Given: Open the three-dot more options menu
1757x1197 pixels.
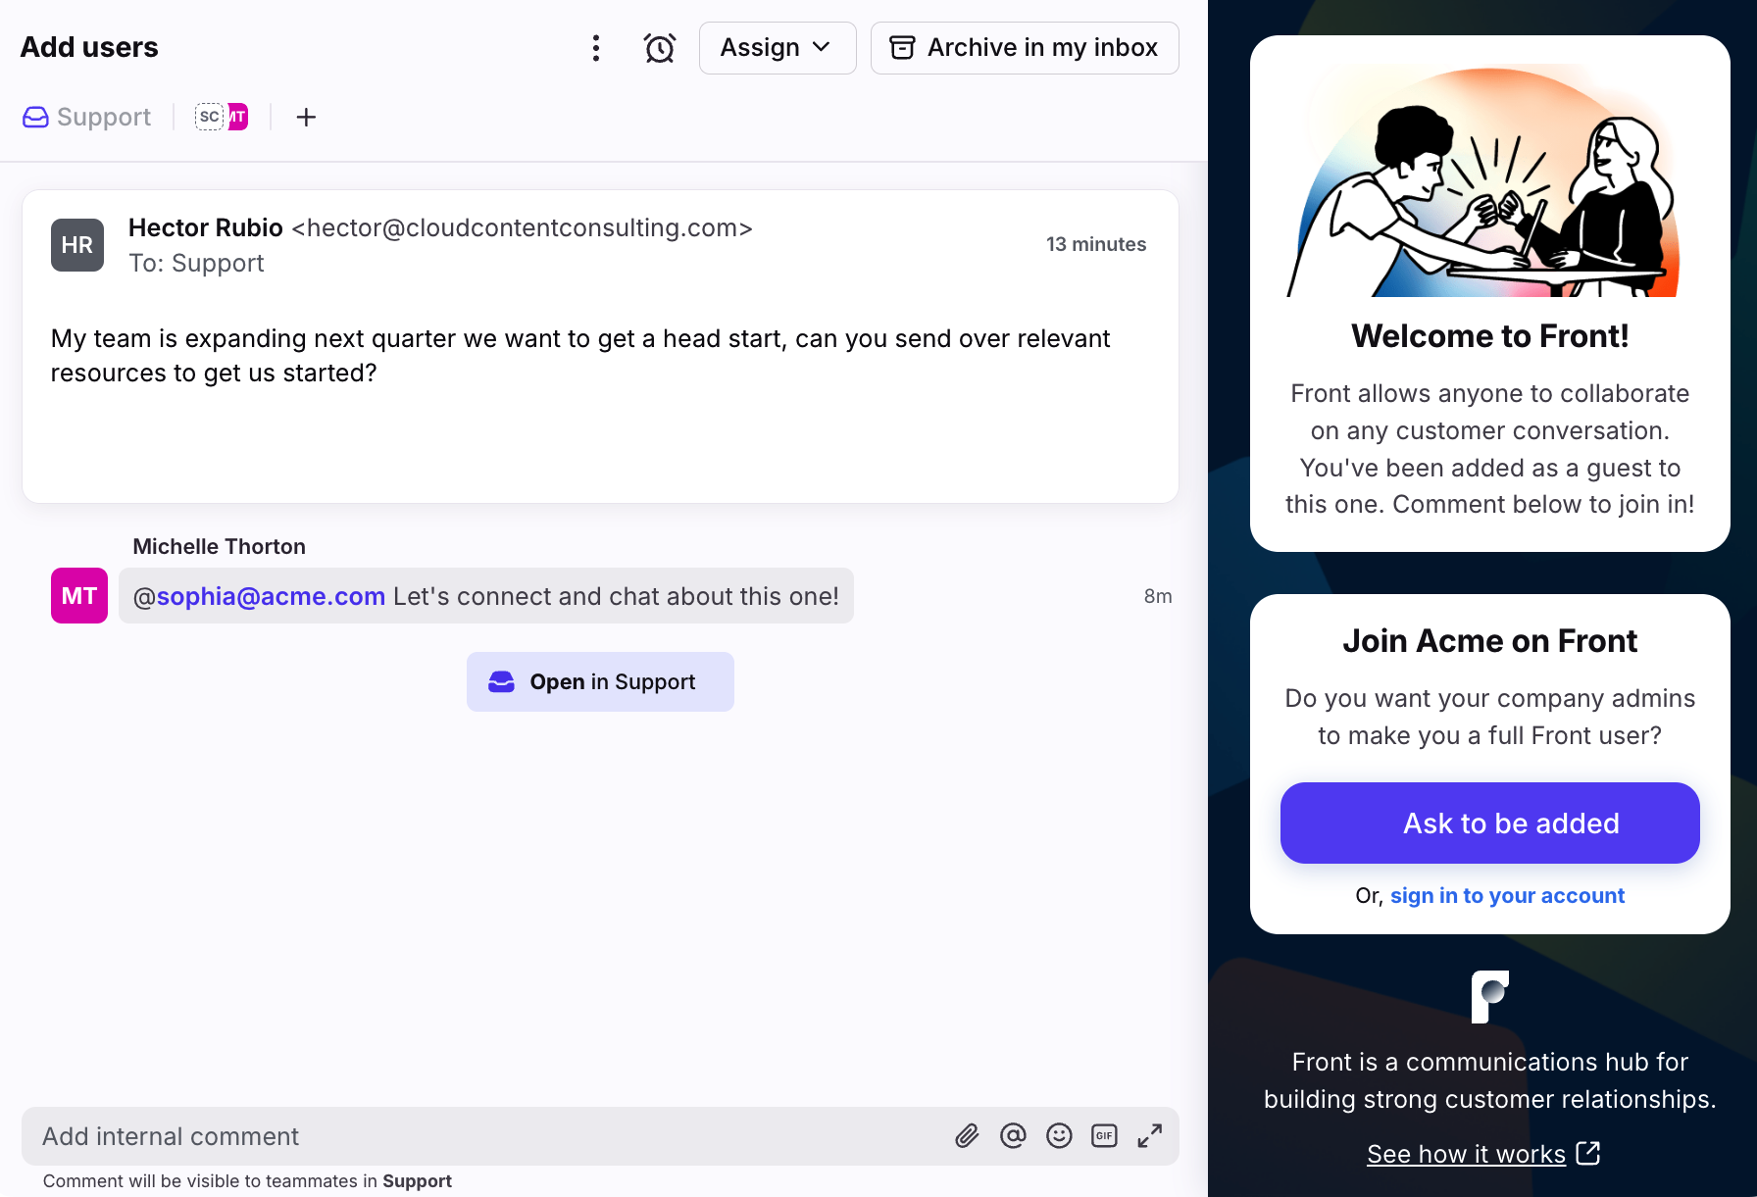Looking at the screenshot, I should tap(595, 48).
